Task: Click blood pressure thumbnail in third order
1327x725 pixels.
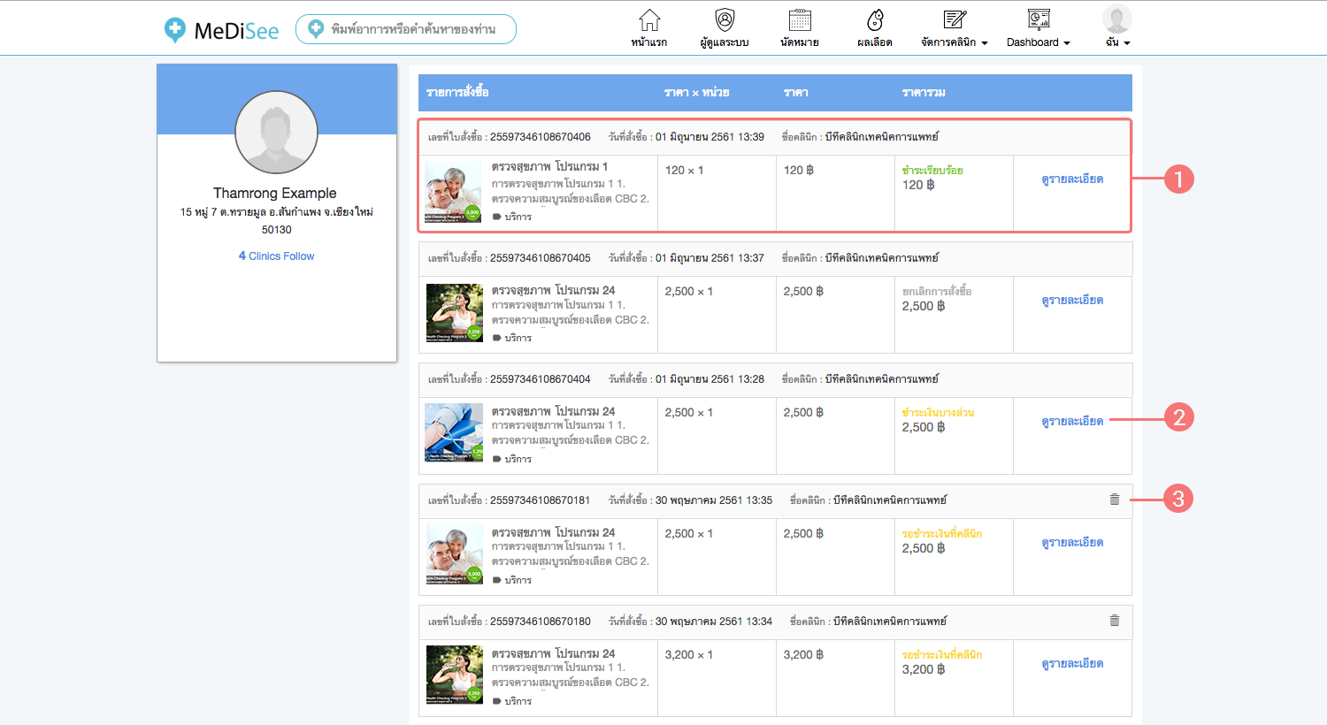Action: [454, 433]
